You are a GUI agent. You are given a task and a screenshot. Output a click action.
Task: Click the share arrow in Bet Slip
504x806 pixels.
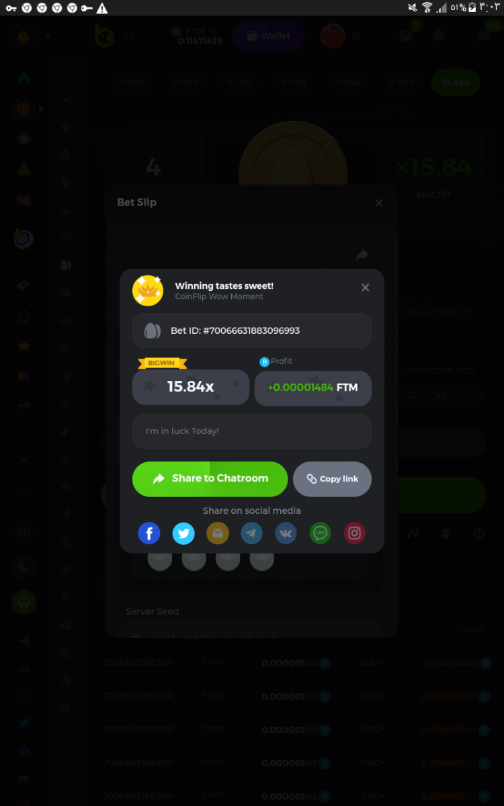(362, 255)
